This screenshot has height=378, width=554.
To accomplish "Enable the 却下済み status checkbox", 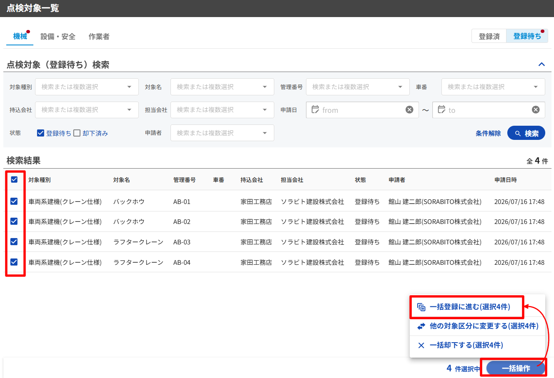I will click(x=77, y=133).
